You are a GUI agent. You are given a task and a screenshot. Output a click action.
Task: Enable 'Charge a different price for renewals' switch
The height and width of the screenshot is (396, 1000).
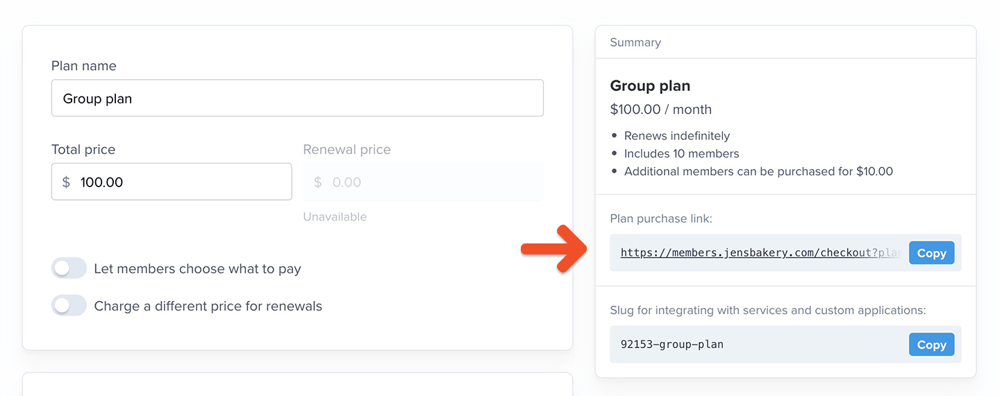pos(69,306)
